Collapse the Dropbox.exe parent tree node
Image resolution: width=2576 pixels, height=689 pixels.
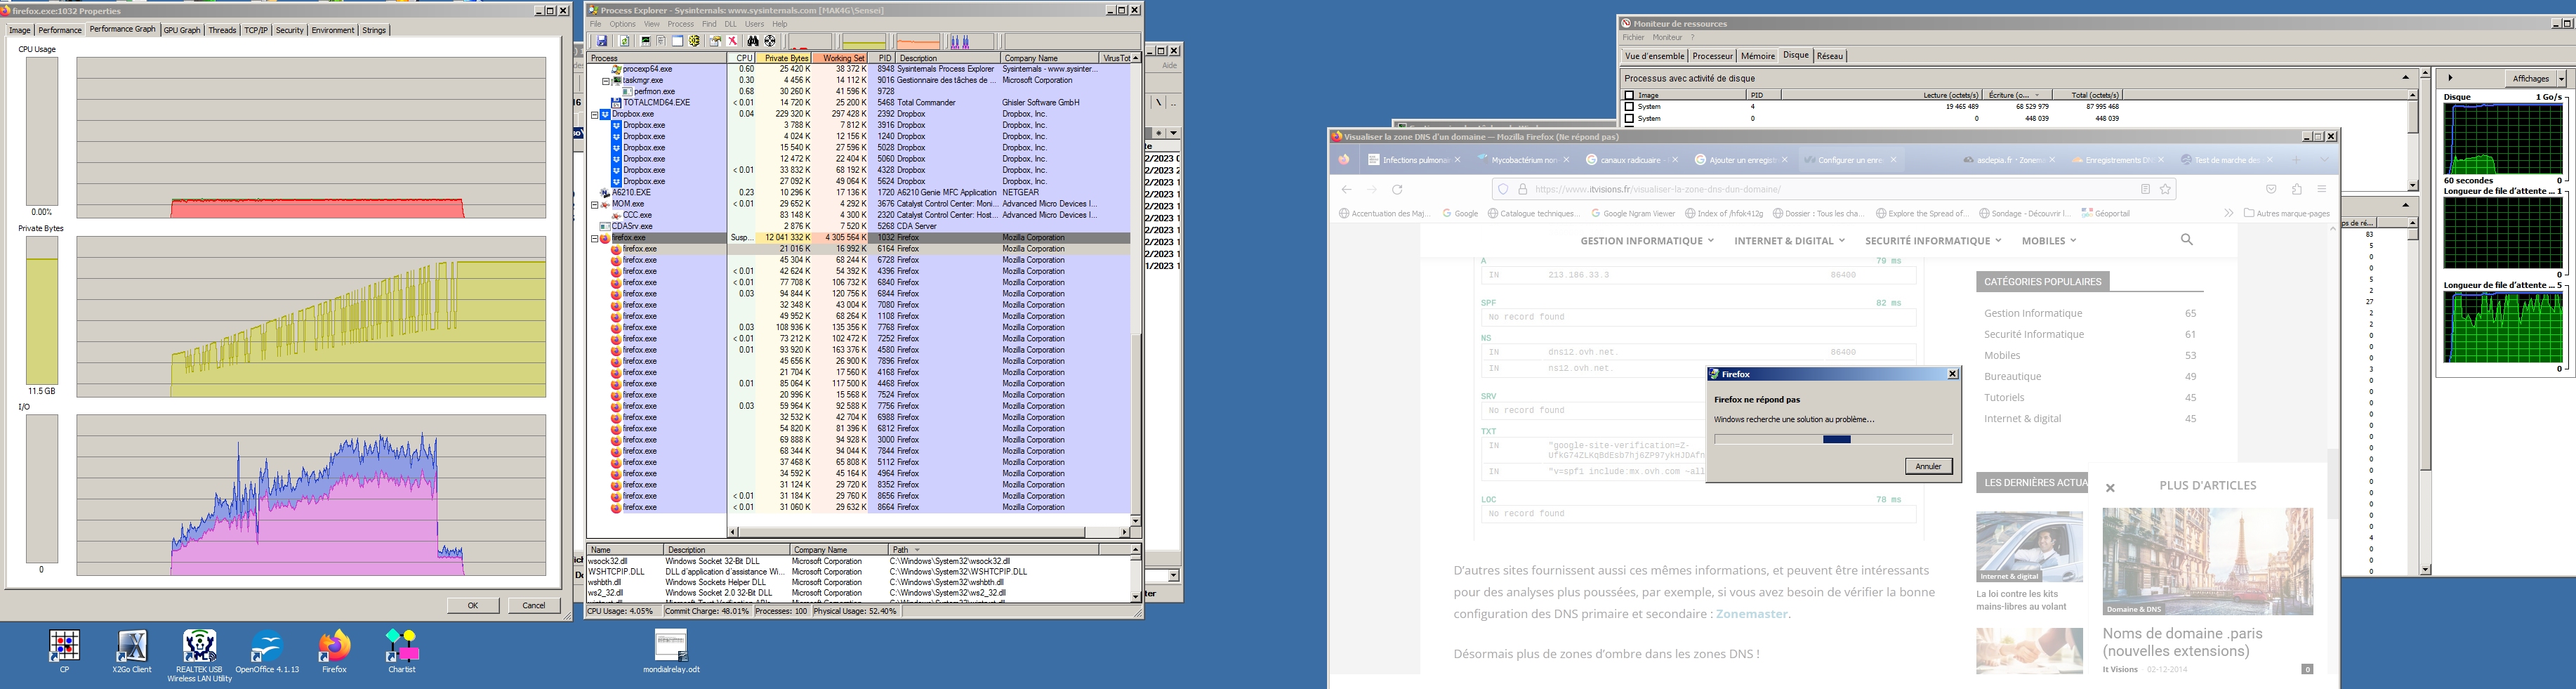(x=594, y=114)
